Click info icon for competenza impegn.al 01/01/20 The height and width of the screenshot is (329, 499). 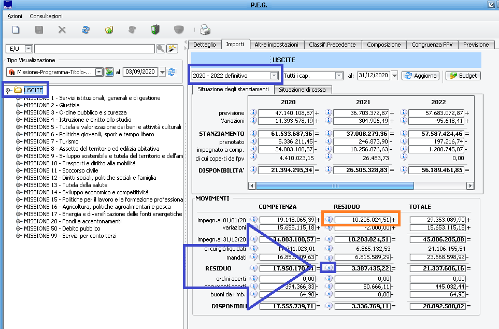coord(253,220)
